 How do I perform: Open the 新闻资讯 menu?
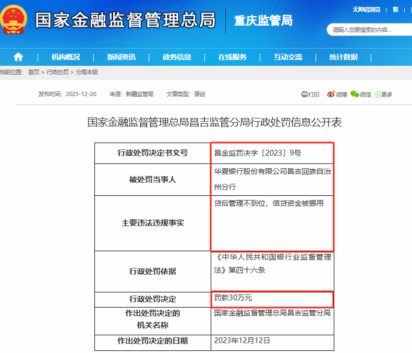pyautogui.click(x=121, y=57)
